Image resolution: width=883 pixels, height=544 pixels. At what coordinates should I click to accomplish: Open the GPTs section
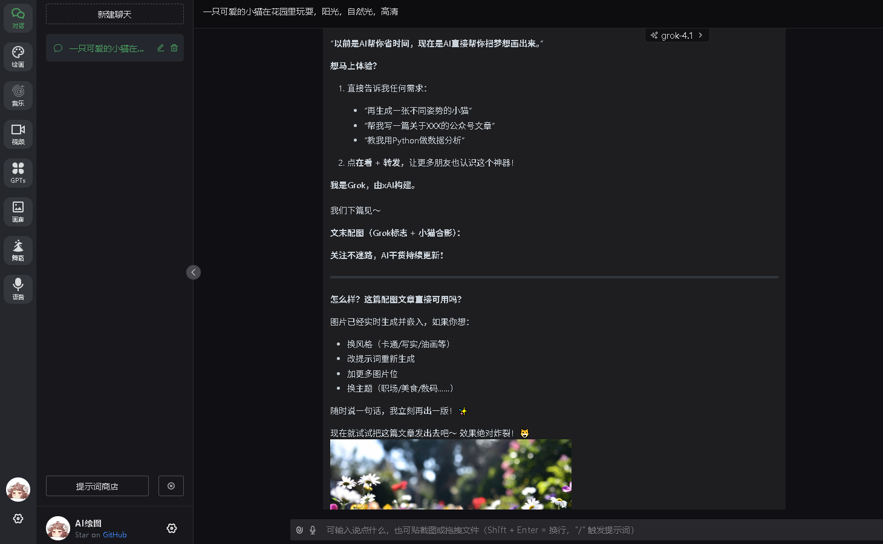[18, 173]
